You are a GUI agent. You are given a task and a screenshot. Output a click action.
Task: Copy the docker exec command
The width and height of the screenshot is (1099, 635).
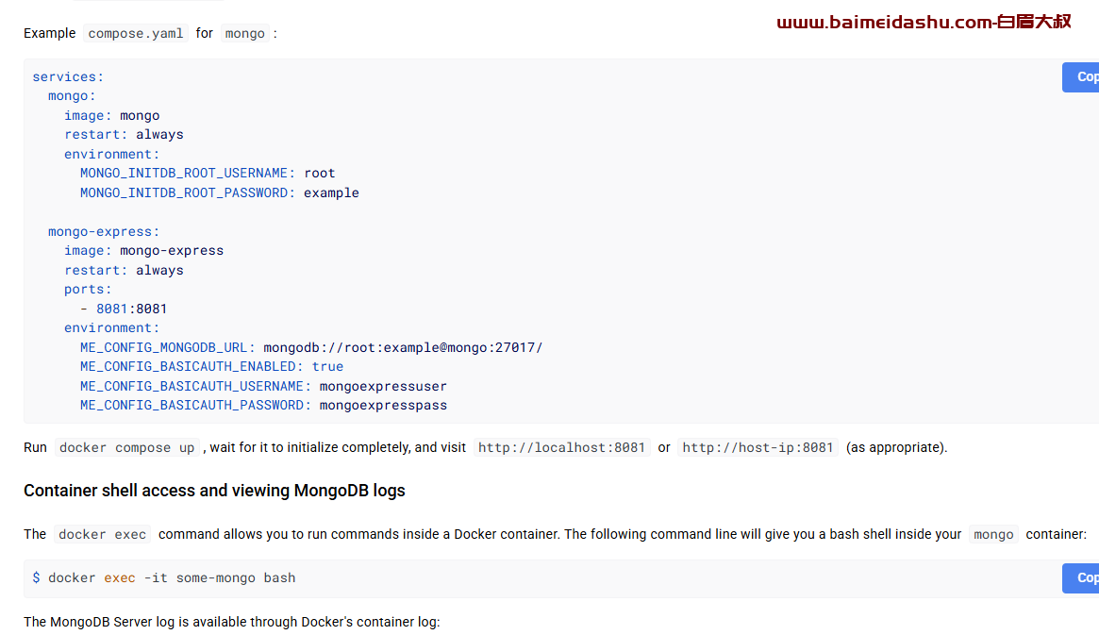1081,578
